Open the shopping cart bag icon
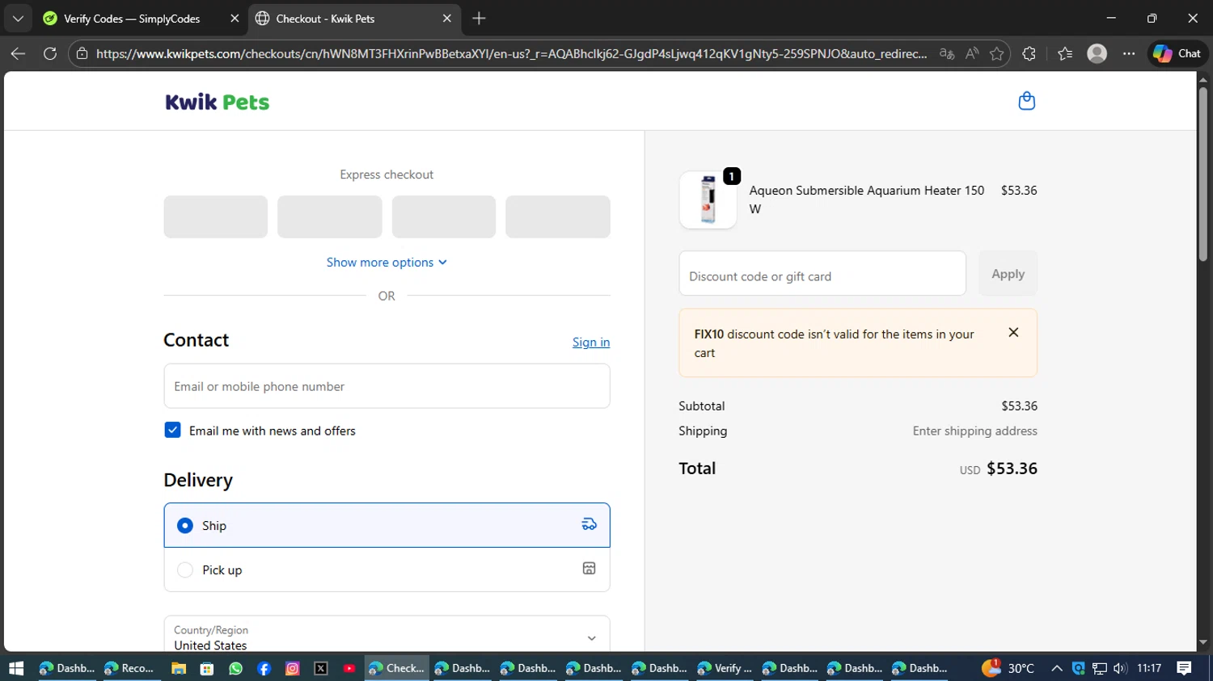The width and height of the screenshot is (1213, 681). pyautogui.click(x=1026, y=101)
